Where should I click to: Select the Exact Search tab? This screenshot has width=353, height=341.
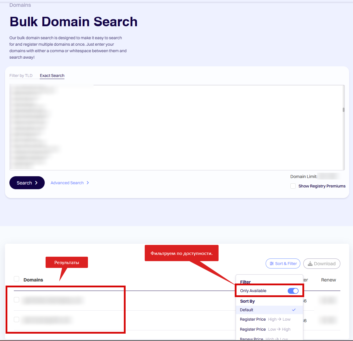(52, 75)
